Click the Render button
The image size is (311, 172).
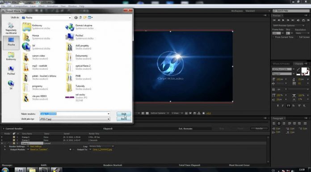point(259,129)
